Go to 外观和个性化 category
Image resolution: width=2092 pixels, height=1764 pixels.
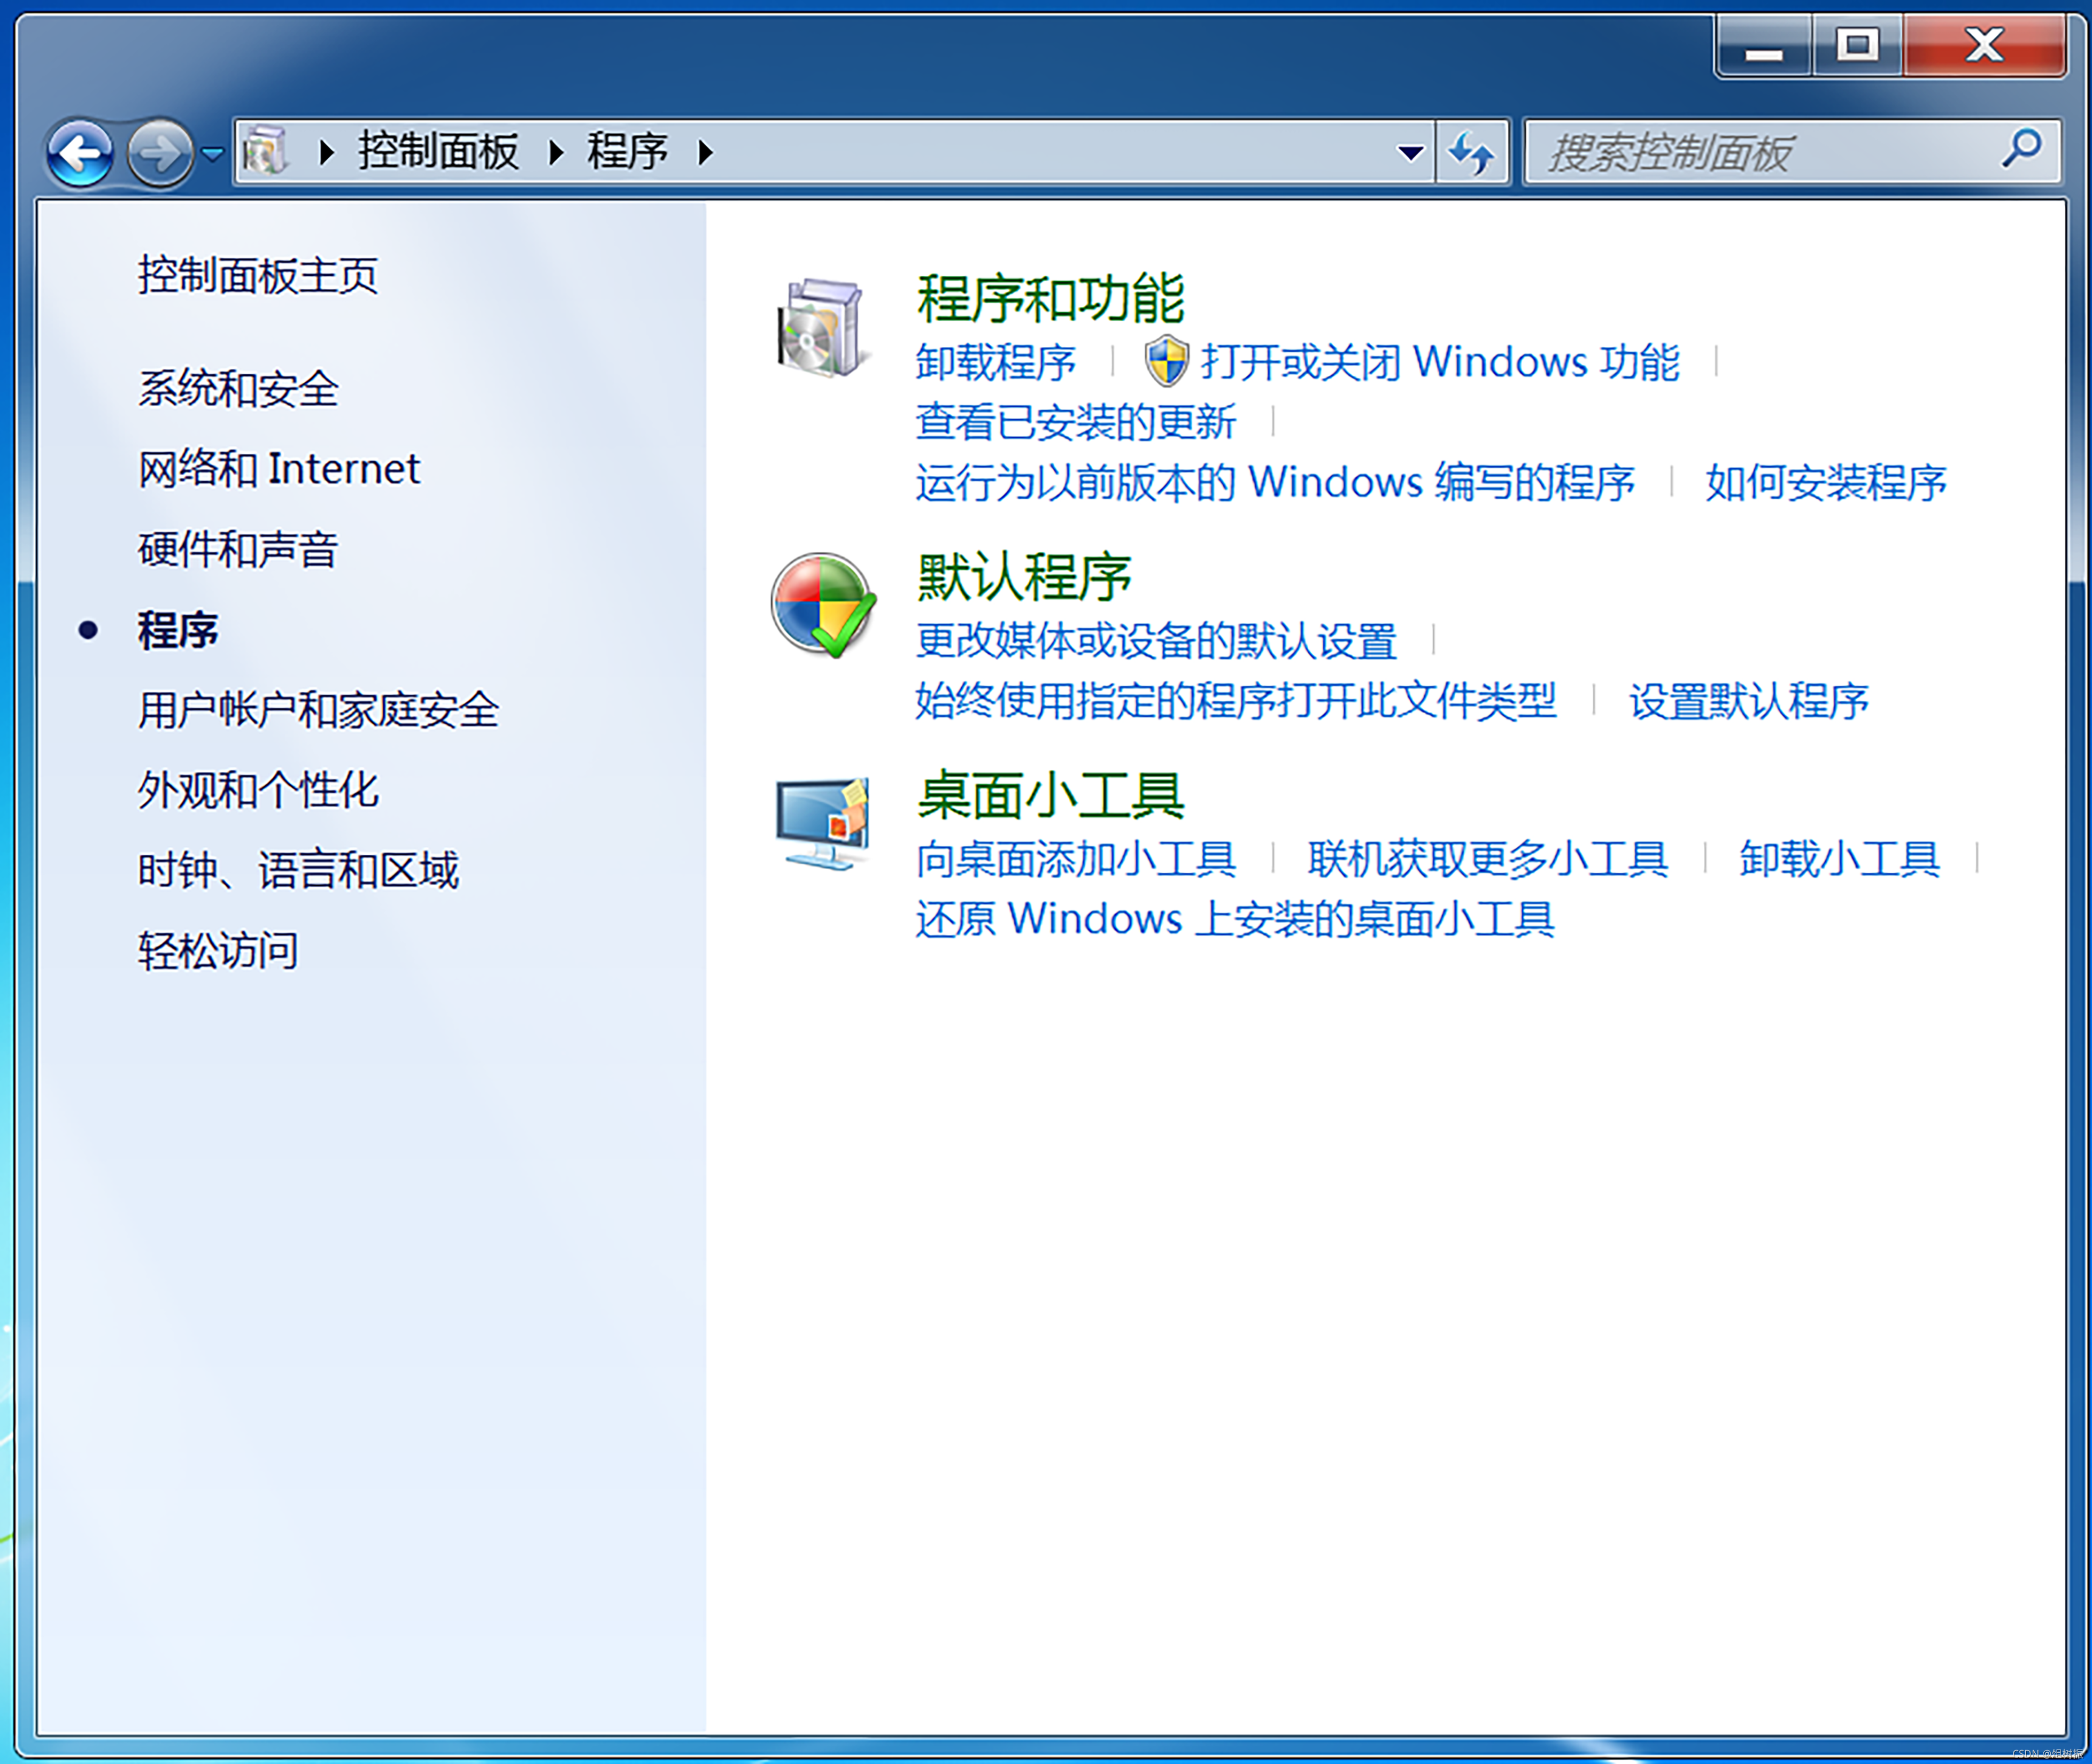tap(258, 790)
